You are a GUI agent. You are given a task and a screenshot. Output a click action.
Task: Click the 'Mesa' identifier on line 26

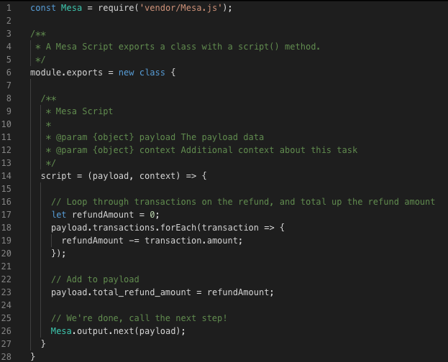(61, 331)
